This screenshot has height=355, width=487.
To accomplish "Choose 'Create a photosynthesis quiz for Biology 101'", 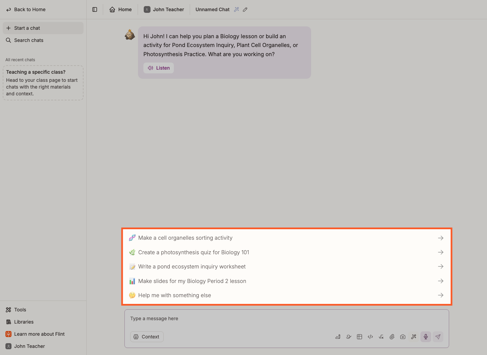I will (286, 252).
